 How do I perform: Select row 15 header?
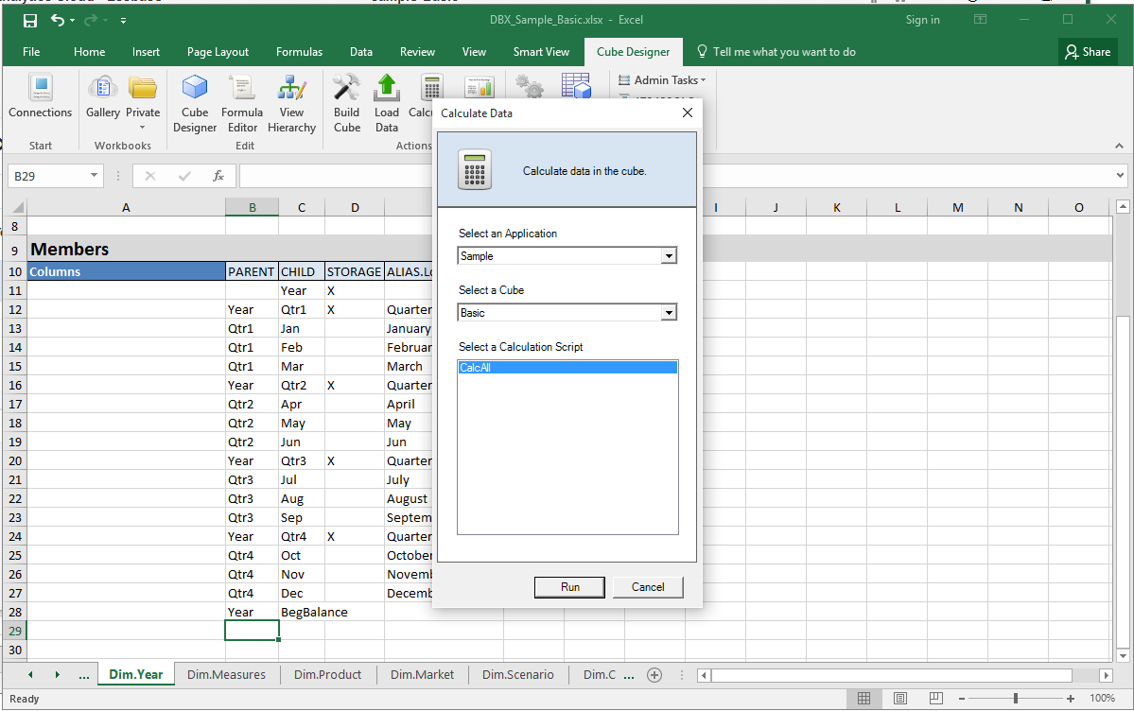pos(15,367)
